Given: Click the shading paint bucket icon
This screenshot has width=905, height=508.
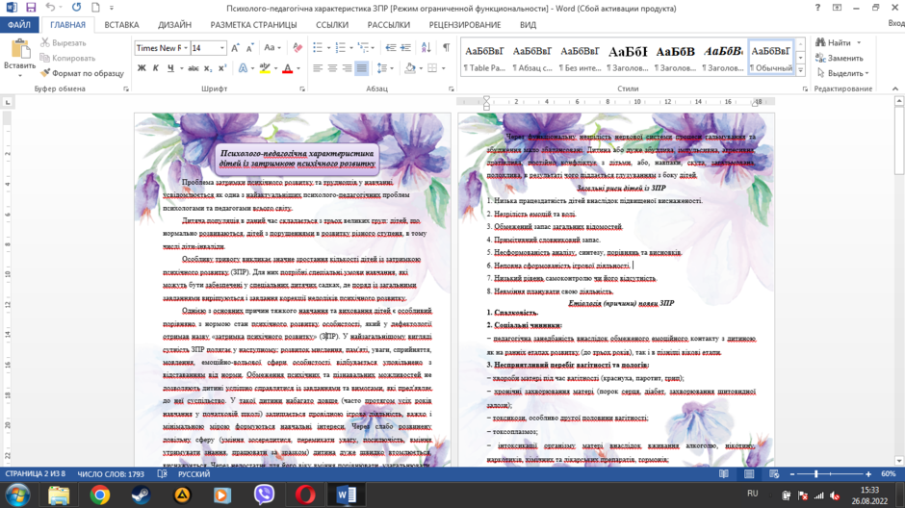Looking at the screenshot, I should [x=410, y=68].
